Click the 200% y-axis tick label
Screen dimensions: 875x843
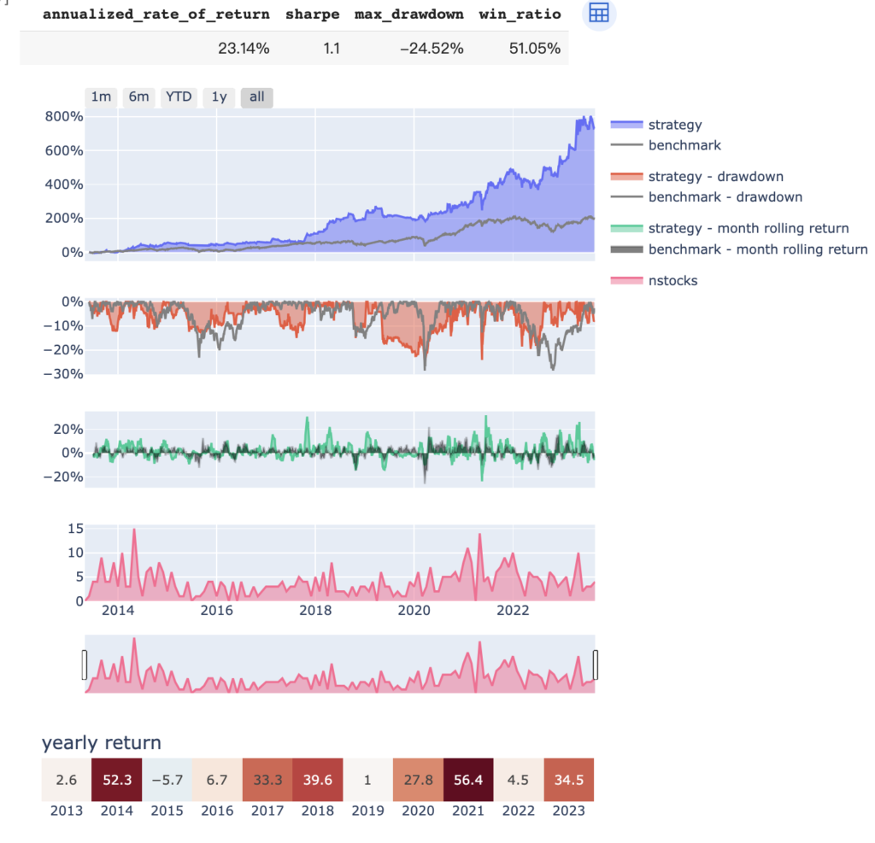(64, 218)
